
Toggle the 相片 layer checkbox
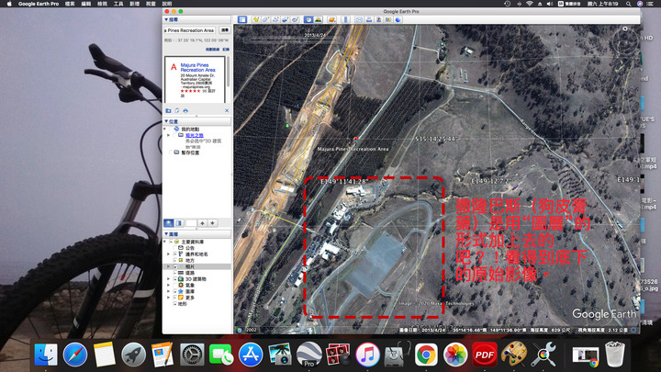(175, 266)
